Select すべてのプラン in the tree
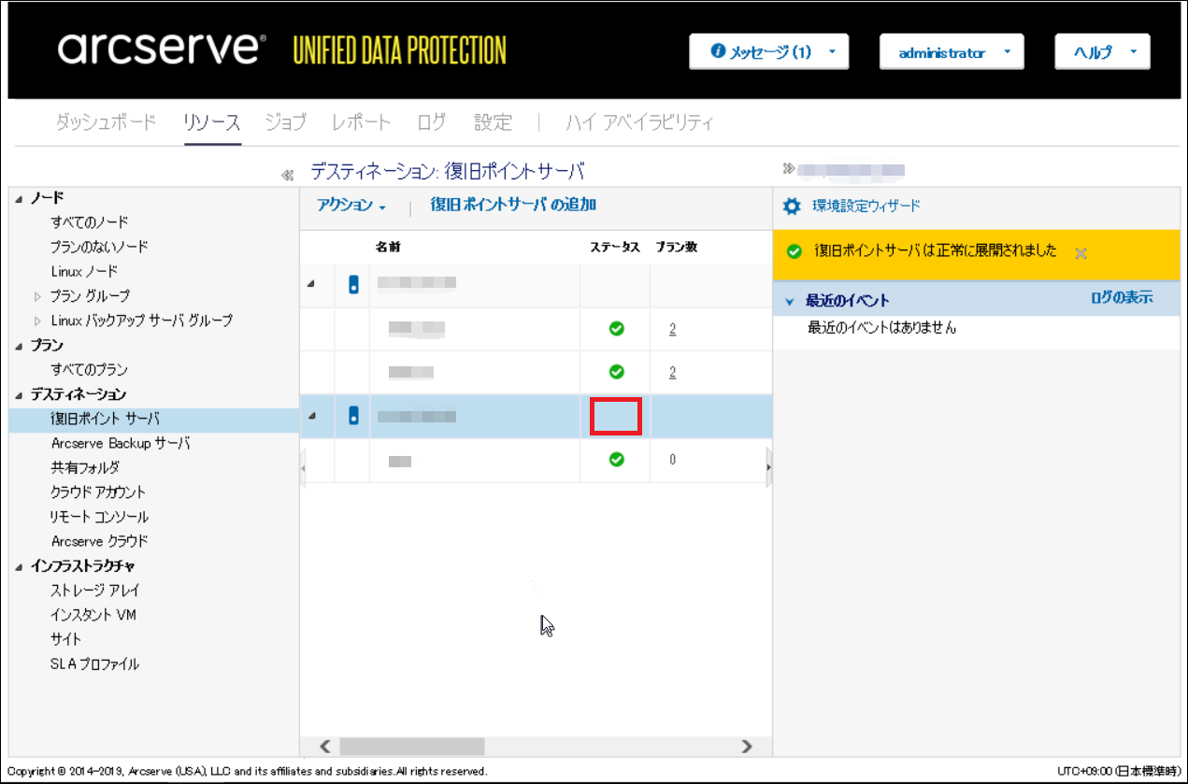This screenshot has width=1188, height=784. [x=90, y=370]
